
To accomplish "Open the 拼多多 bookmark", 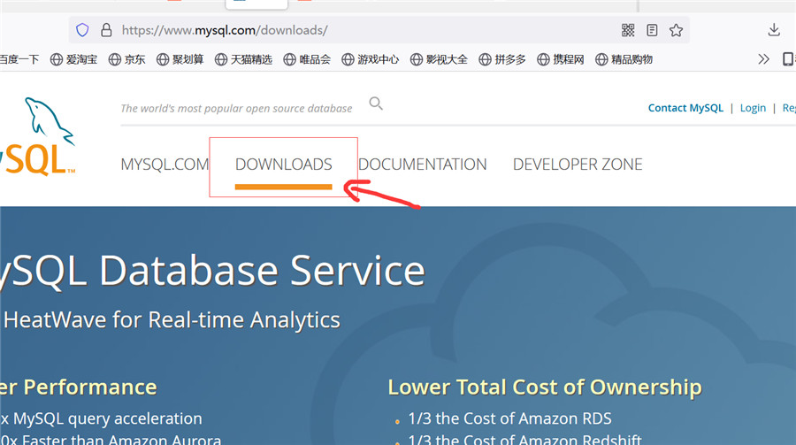I will [502, 59].
